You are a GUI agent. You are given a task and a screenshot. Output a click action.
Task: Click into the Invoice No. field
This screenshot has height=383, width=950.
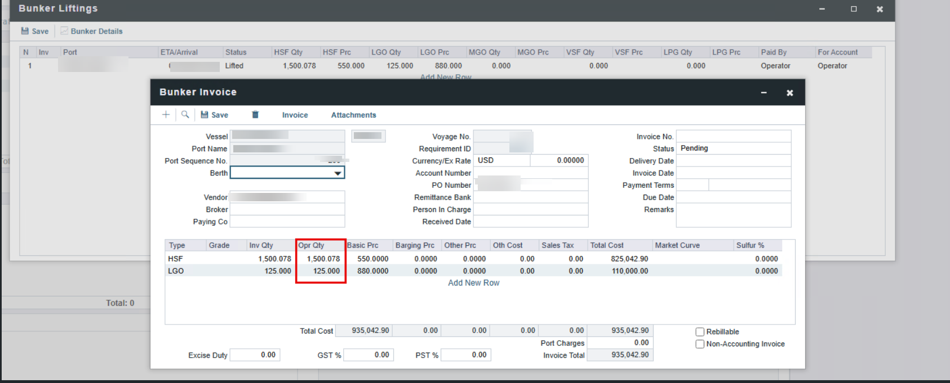(733, 137)
